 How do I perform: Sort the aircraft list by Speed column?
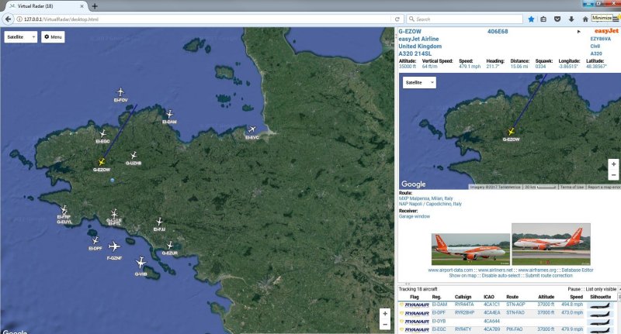pyautogui.click(x=576, y=297)
